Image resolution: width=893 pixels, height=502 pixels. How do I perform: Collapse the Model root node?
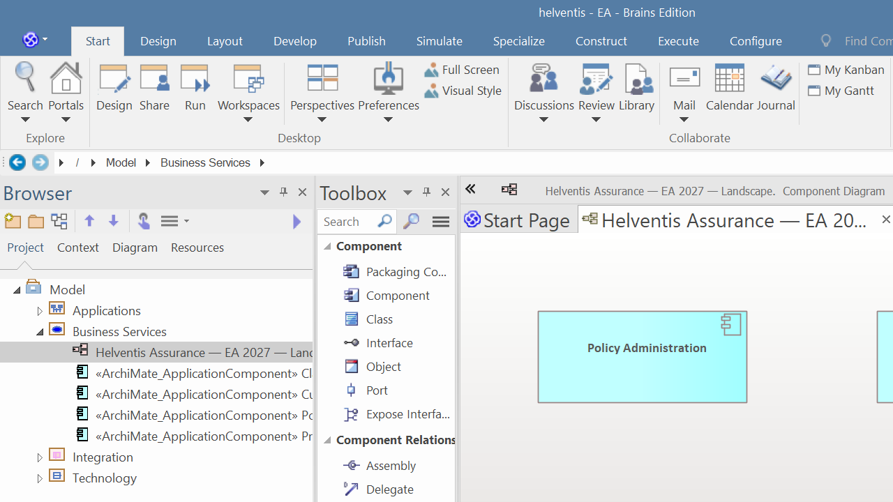coord(17,290)
